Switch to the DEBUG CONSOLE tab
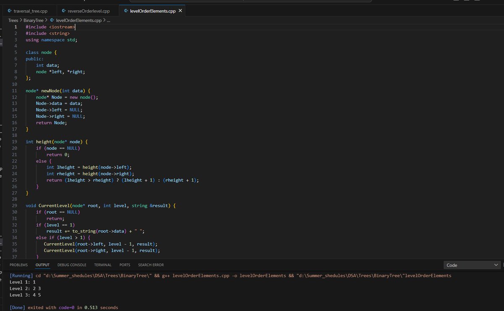The width and height of the screenshot is (504, 311). click(x=72, y=265)
